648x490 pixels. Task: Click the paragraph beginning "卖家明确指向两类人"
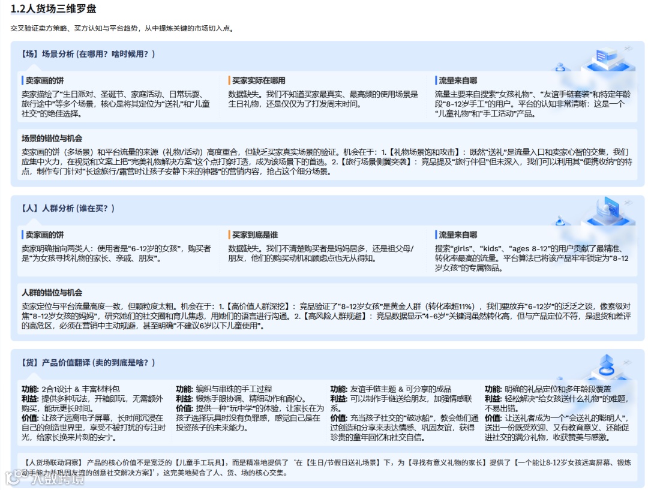(x=116, y=254)
